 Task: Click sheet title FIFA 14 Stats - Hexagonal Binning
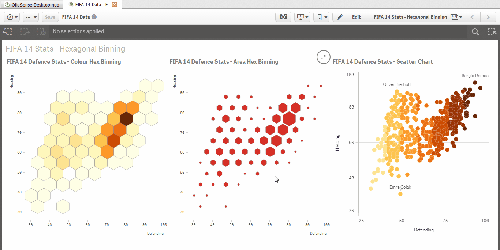point(66,49)
